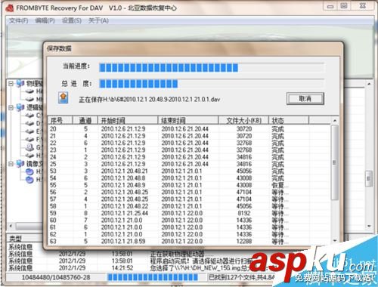Open the 文件(F) menu
378x287 pixels.
click(18, 20)
